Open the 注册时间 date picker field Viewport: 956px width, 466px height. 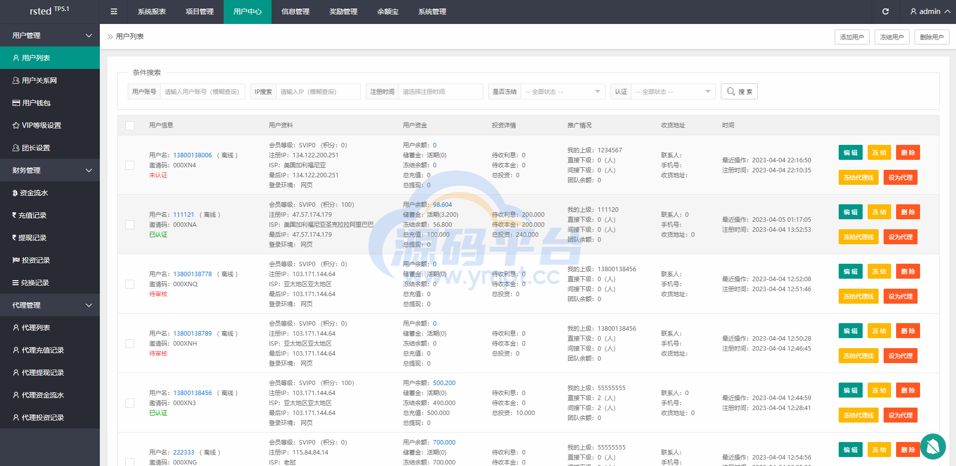coord(440,91)
